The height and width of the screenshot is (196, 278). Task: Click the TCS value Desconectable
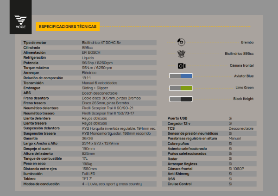click(x=241, y=129)
